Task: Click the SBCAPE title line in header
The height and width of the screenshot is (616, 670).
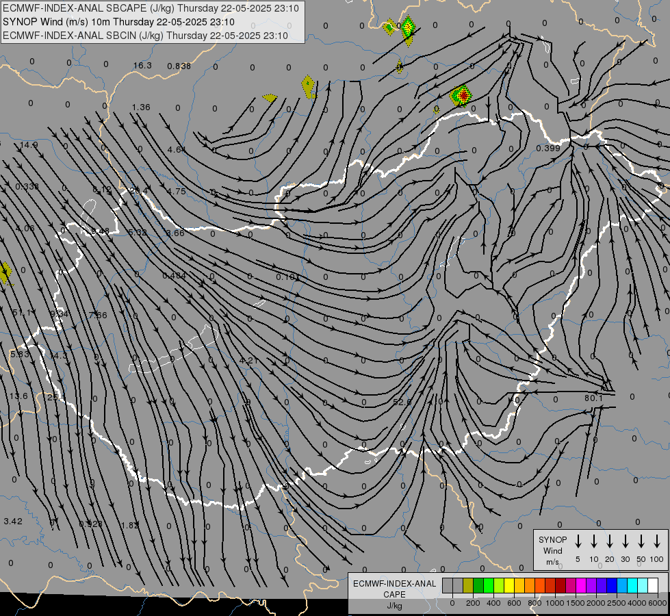Action: [151, 8]
